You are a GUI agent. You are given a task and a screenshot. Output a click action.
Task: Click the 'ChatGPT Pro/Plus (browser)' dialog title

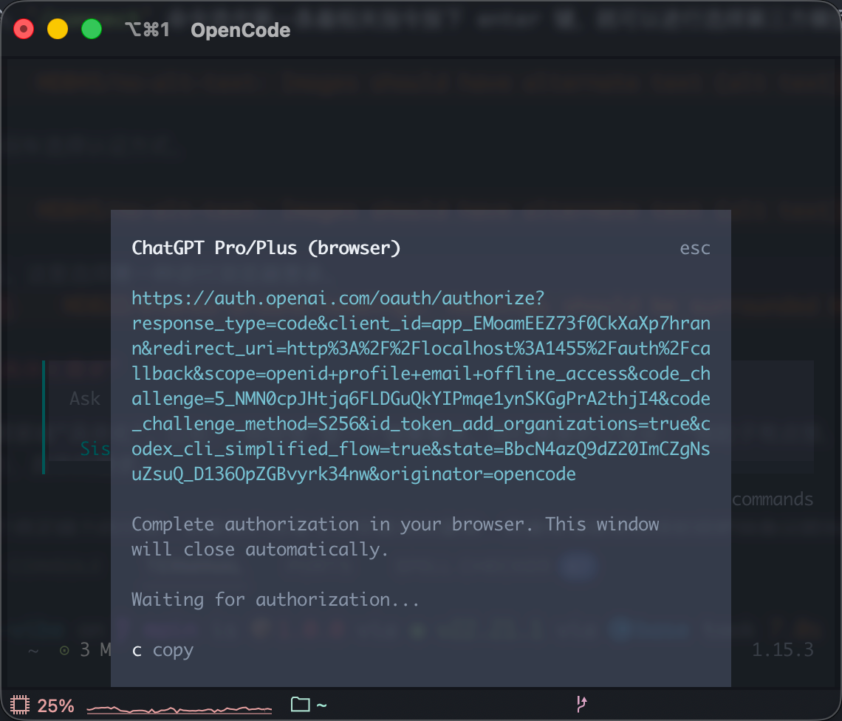point(266,248)
